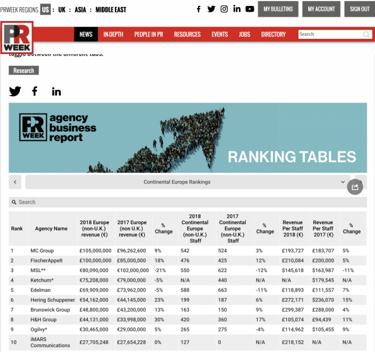375x352 pixels.
Task: Click €102,000,000 revenue value
Action: pyautogui.click(x=133, y=270)
